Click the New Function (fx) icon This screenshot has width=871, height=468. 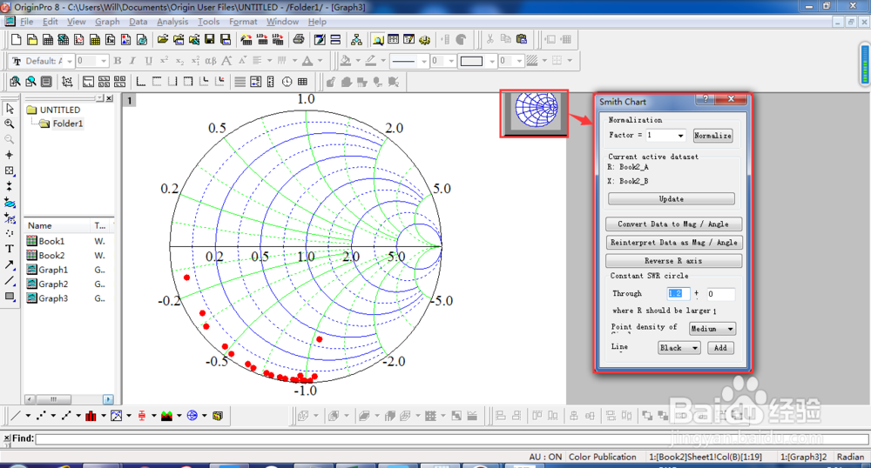point(110,39)
